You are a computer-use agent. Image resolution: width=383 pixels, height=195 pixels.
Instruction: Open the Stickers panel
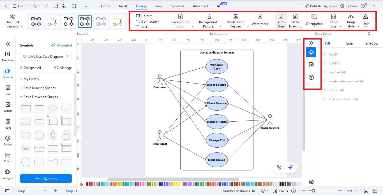point(8,140)
